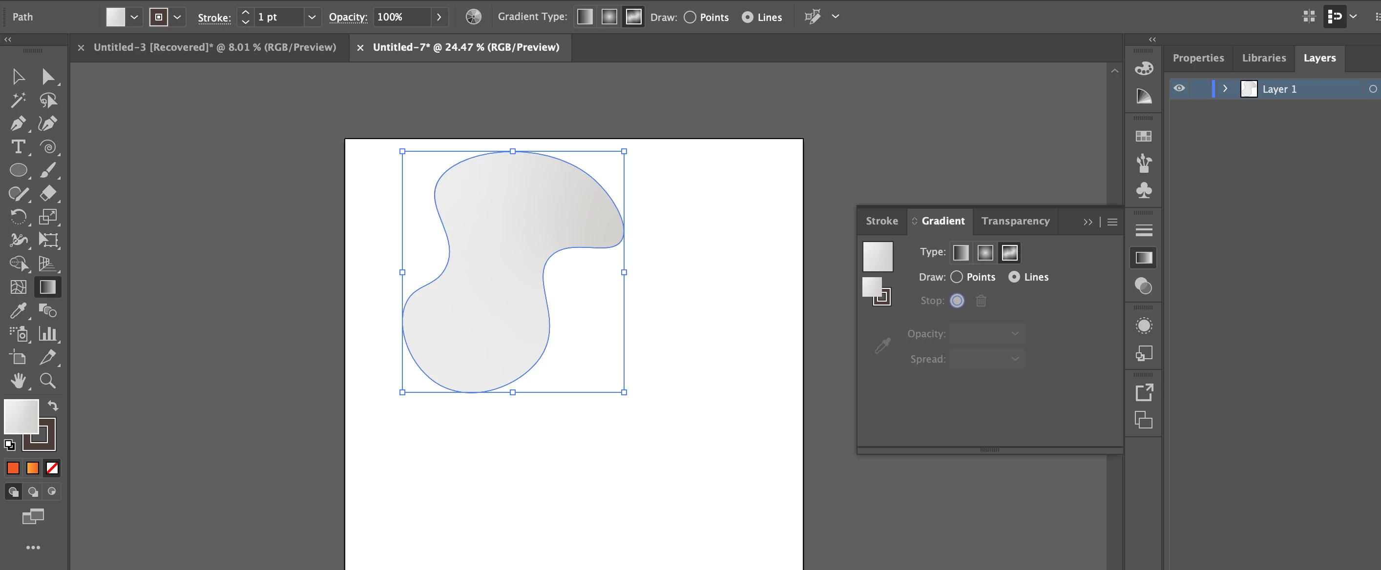The image size is (1381, 570).
Task: Select Lines radio in top control bar
Action: (x=747, y=17)
